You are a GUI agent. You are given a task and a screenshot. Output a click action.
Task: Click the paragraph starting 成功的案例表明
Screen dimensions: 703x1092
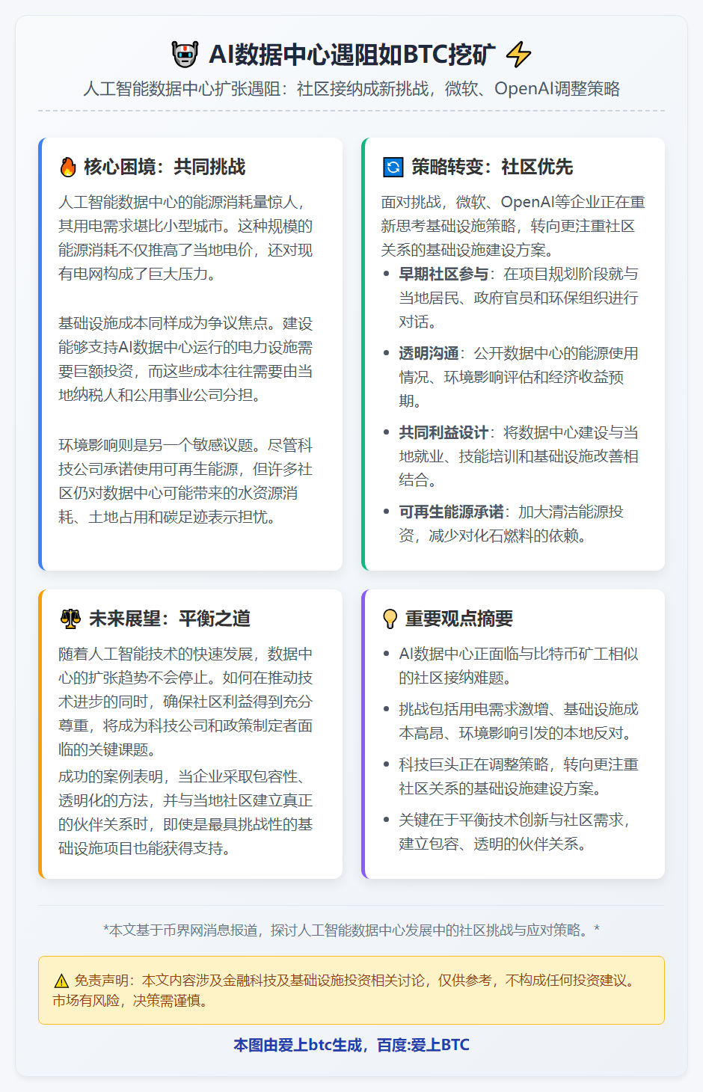coord(185,812)
